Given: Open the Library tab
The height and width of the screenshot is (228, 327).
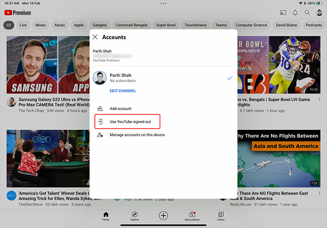Looking at the screenshot, I should click(x=221, y=216).
